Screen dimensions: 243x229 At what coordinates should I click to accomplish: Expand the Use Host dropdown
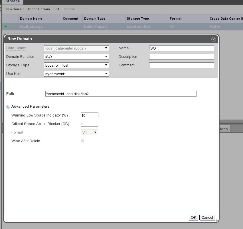pyautogui.click(x=76, y=74)
